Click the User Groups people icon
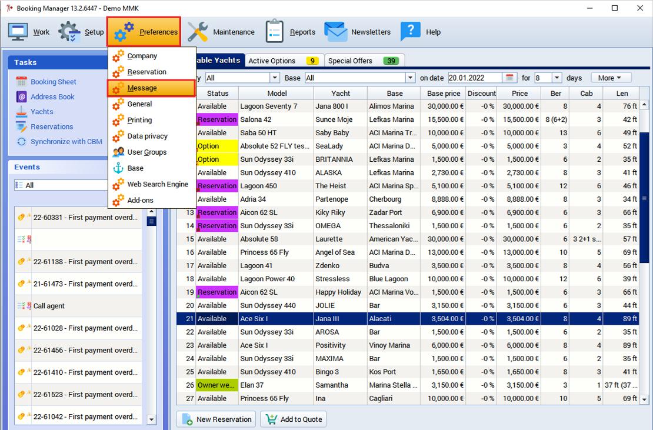 tap(118, 152)
